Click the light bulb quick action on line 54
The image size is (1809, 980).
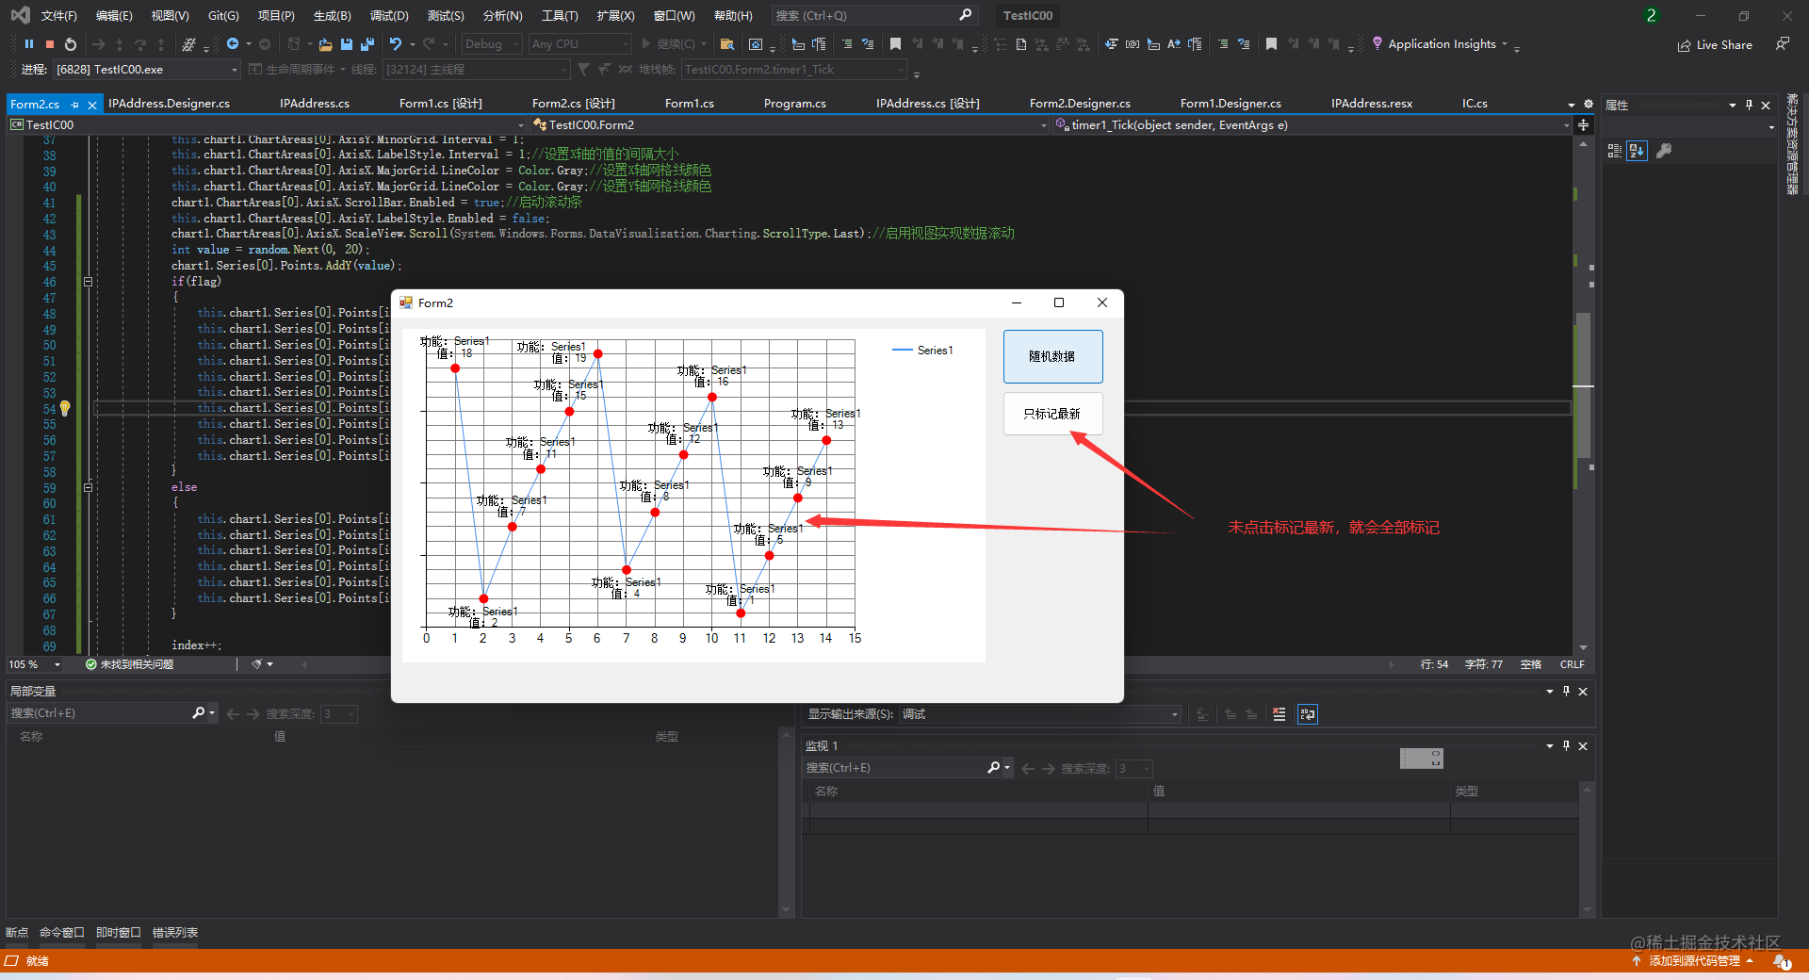pos(65,408)
